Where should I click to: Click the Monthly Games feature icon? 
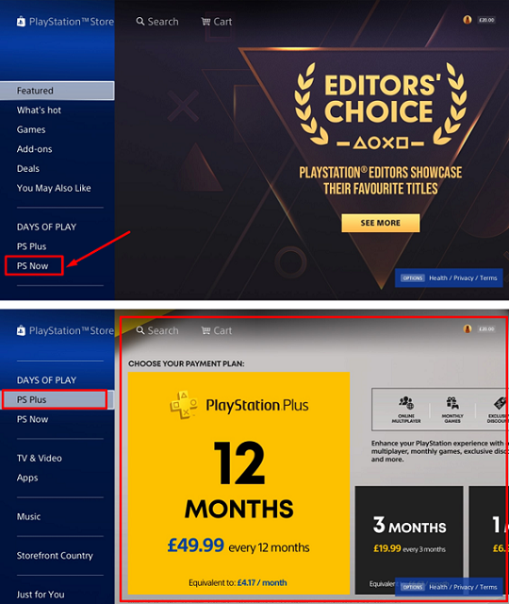(x=452, y=403)
